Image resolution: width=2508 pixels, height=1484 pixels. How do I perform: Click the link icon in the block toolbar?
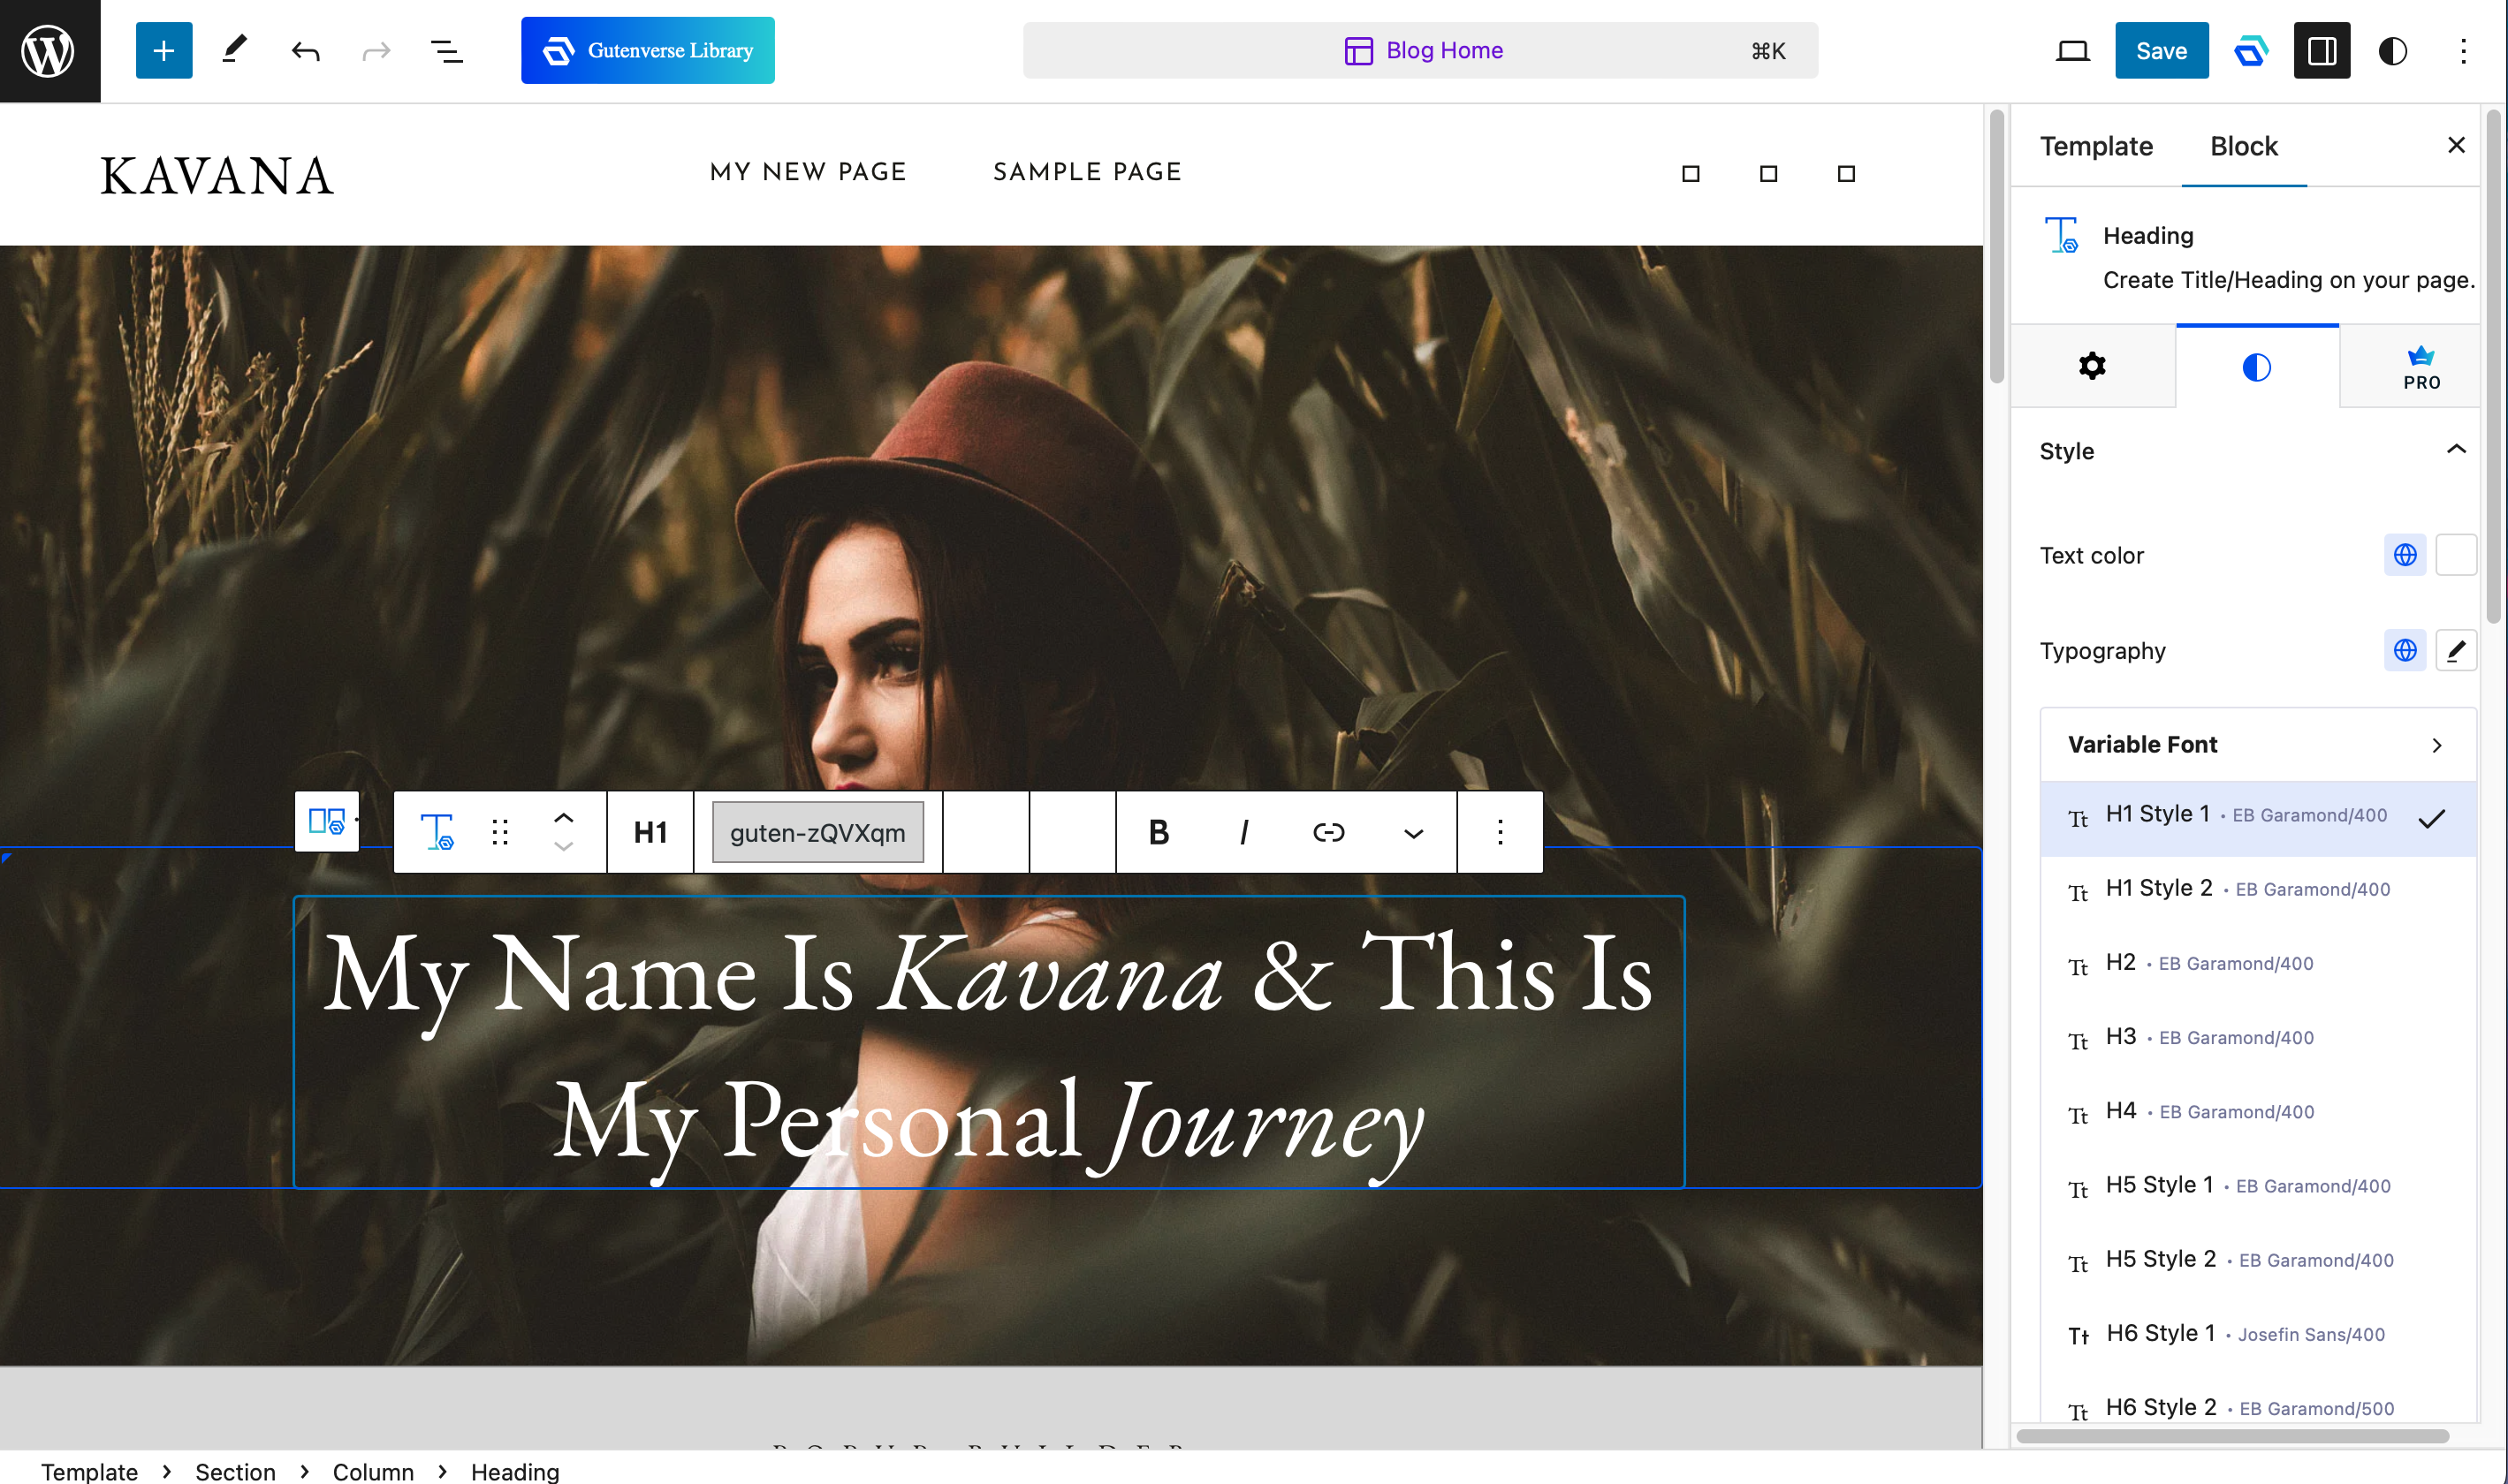point(1327,832)
